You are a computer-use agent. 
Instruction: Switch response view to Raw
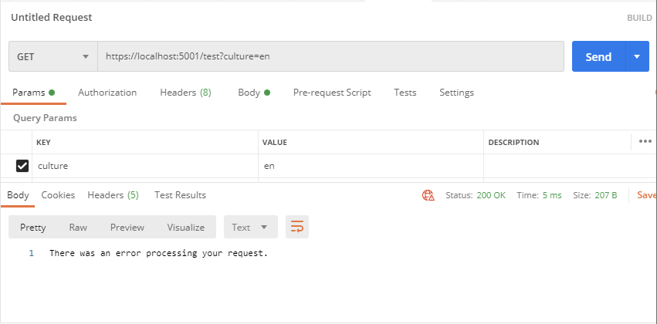point(78,228)
